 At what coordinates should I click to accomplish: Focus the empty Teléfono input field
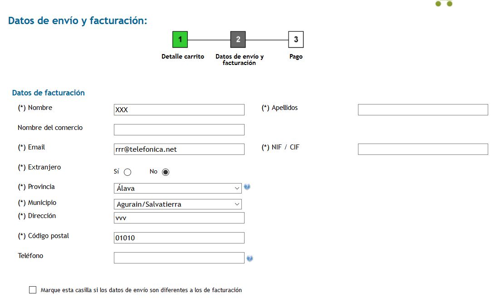click(x=179, y=258)
